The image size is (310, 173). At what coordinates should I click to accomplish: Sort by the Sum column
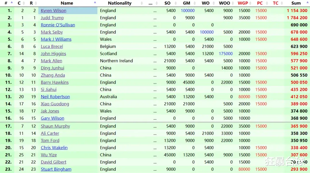[x=296, y=3]
